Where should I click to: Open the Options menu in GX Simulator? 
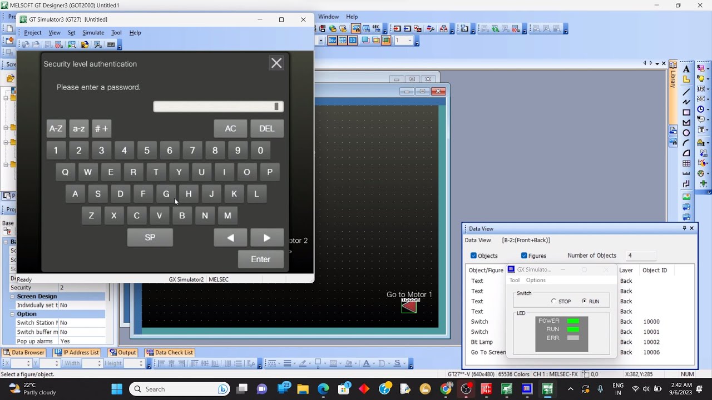(536, 280)
